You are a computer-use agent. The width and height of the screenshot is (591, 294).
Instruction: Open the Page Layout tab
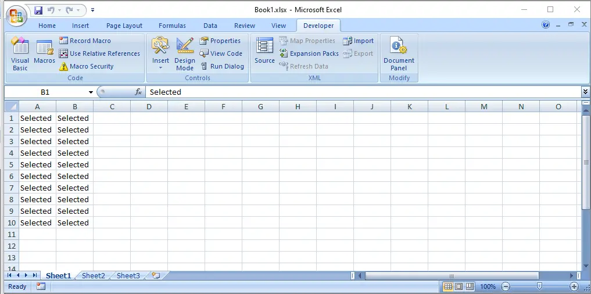coord(124,26)
